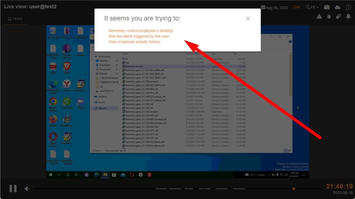Click Remotely control employee's desktop link

point(141,31)
